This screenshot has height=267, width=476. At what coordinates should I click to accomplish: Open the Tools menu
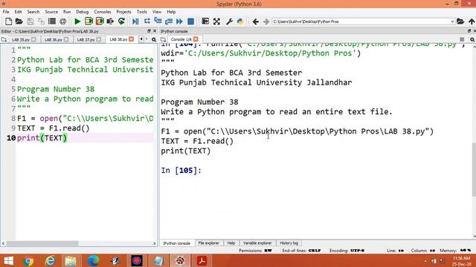coord(142,12)
